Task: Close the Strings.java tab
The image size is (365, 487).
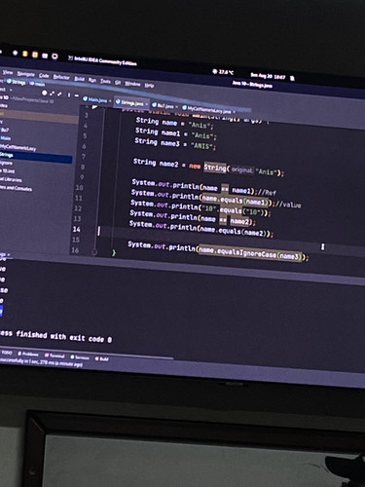Action: coord(147,104)
